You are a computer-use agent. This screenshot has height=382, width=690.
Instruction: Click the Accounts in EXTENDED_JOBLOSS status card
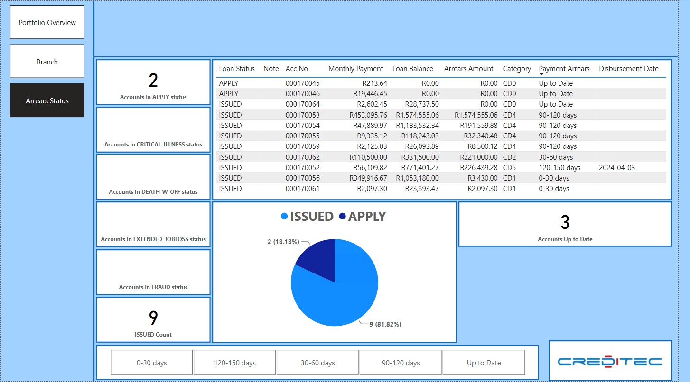[x=153, y=225]
